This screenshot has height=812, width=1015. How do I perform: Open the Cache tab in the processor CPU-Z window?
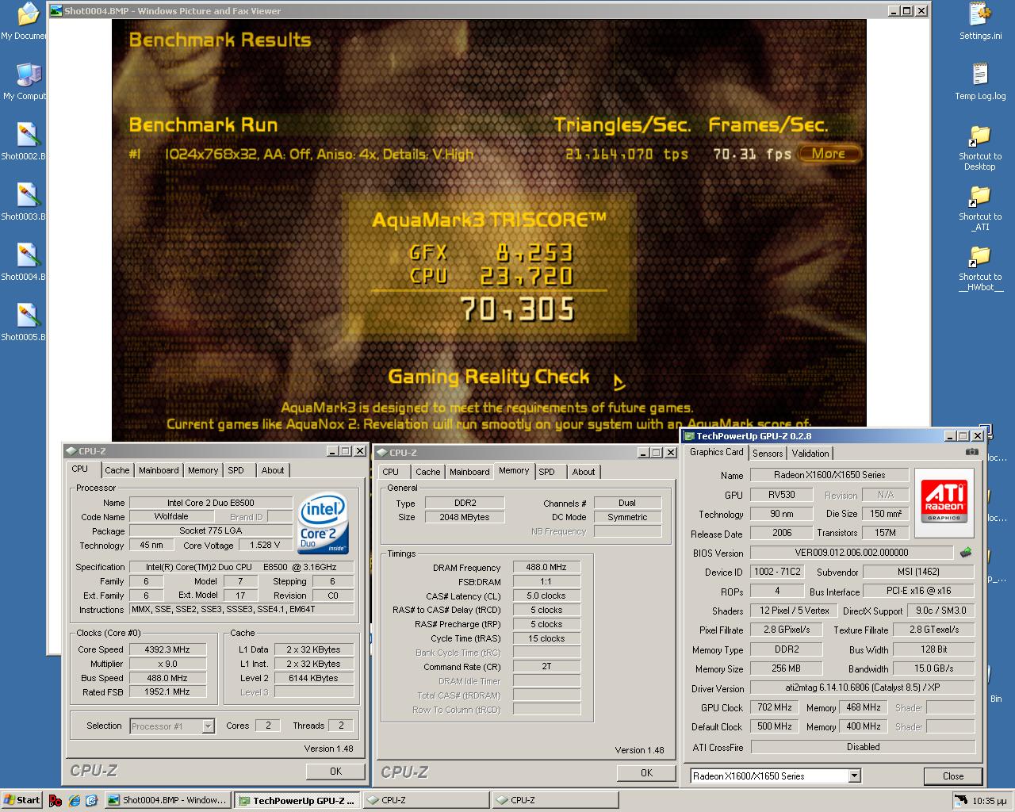click(x=117, y=470)
